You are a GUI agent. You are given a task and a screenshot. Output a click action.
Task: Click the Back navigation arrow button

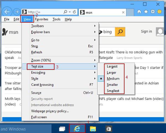coord(7,12)
